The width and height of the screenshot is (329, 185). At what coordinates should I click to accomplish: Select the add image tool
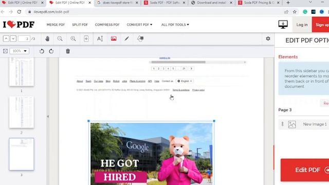click(114, 39)
